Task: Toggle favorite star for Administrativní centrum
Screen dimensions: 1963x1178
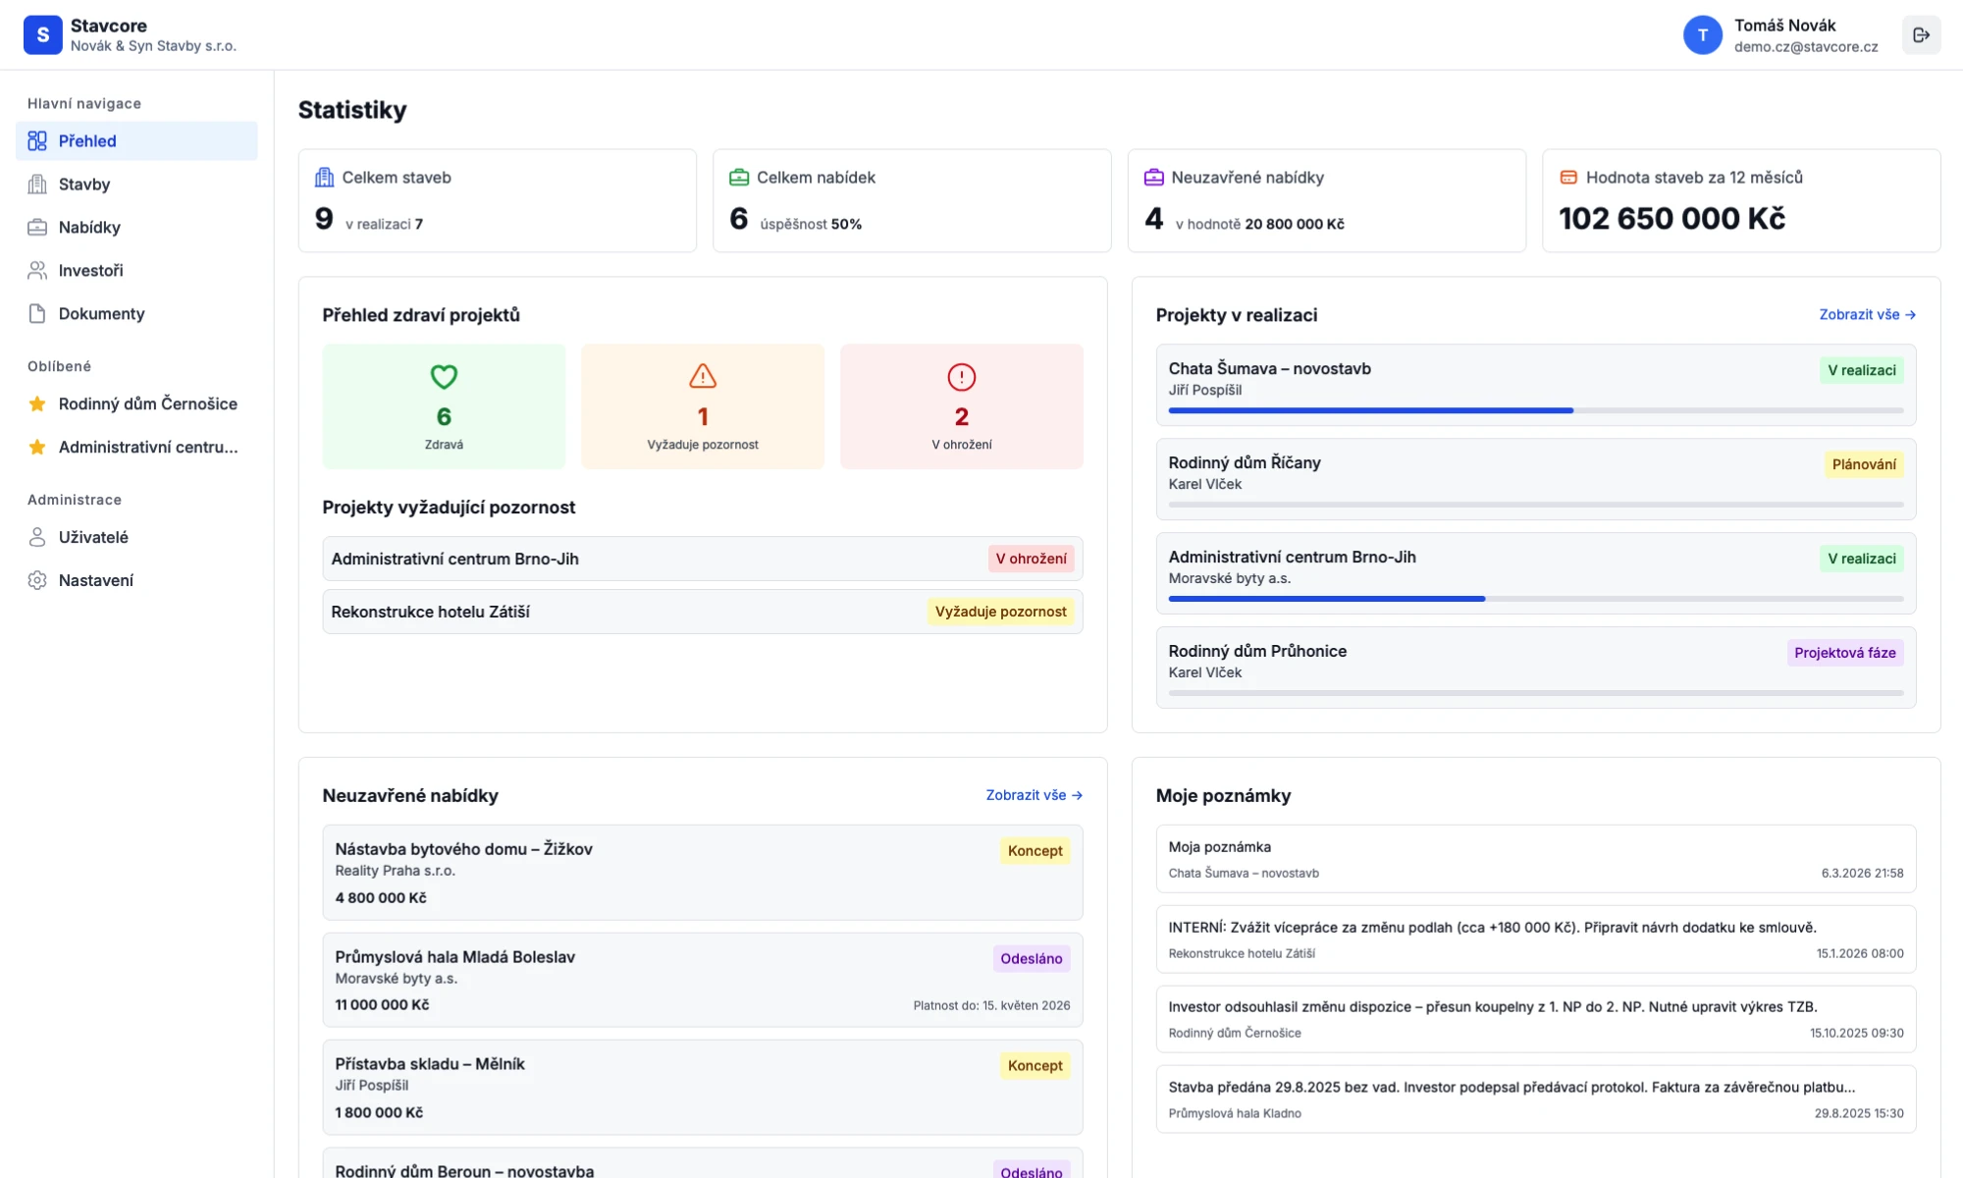Action: pyautogui.click(x=37, y=447)
